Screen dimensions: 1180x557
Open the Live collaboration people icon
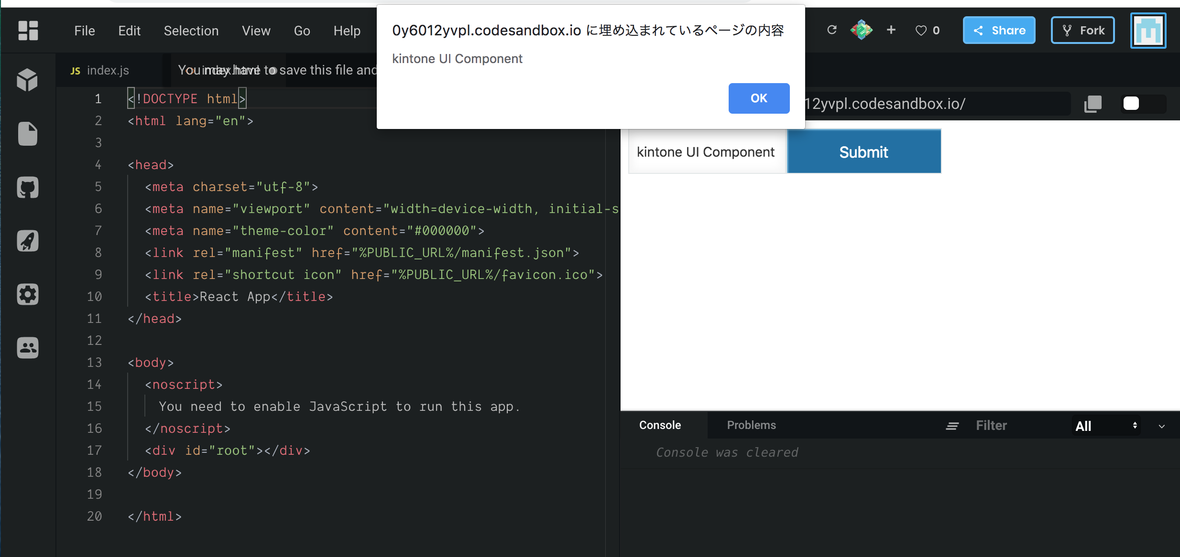28,348
